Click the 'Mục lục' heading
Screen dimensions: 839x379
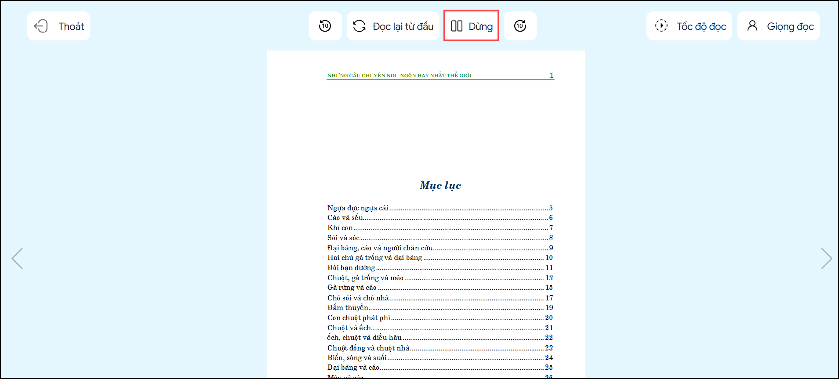[x=440, y=185]
